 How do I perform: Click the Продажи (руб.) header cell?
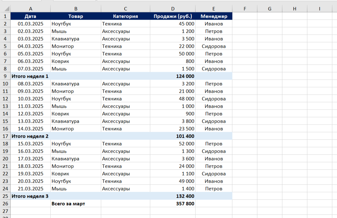coord(173,16)
